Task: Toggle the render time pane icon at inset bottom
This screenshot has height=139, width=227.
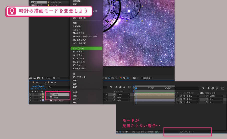Action: [x=126, y=132]
